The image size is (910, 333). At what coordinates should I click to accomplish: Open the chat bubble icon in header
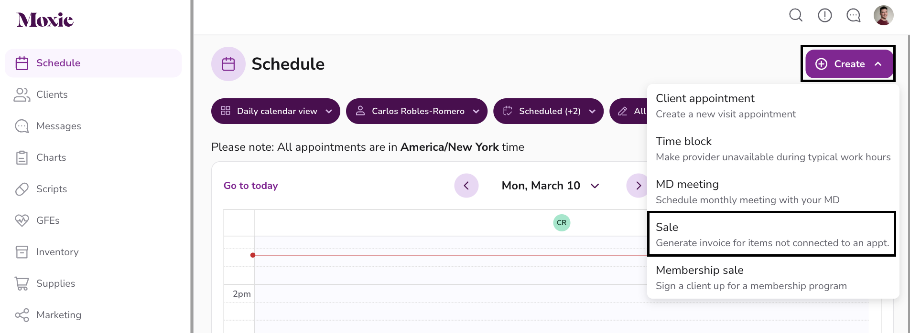click(854, 15)
